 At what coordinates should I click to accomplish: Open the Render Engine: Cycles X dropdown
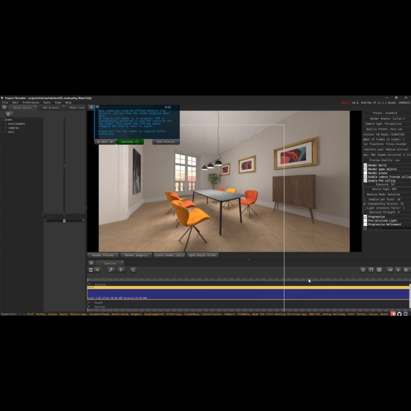coord(387,118)
